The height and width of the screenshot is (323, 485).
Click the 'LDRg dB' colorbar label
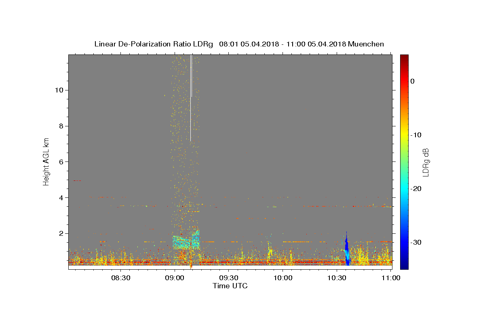tap(425, 162)
